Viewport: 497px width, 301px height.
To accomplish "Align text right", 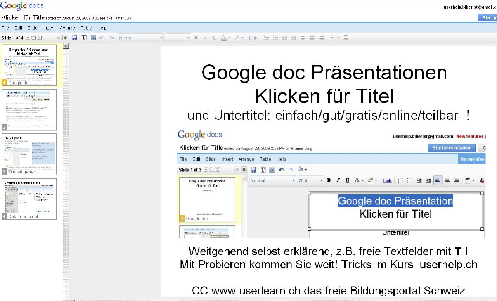I will coord(321,38).
